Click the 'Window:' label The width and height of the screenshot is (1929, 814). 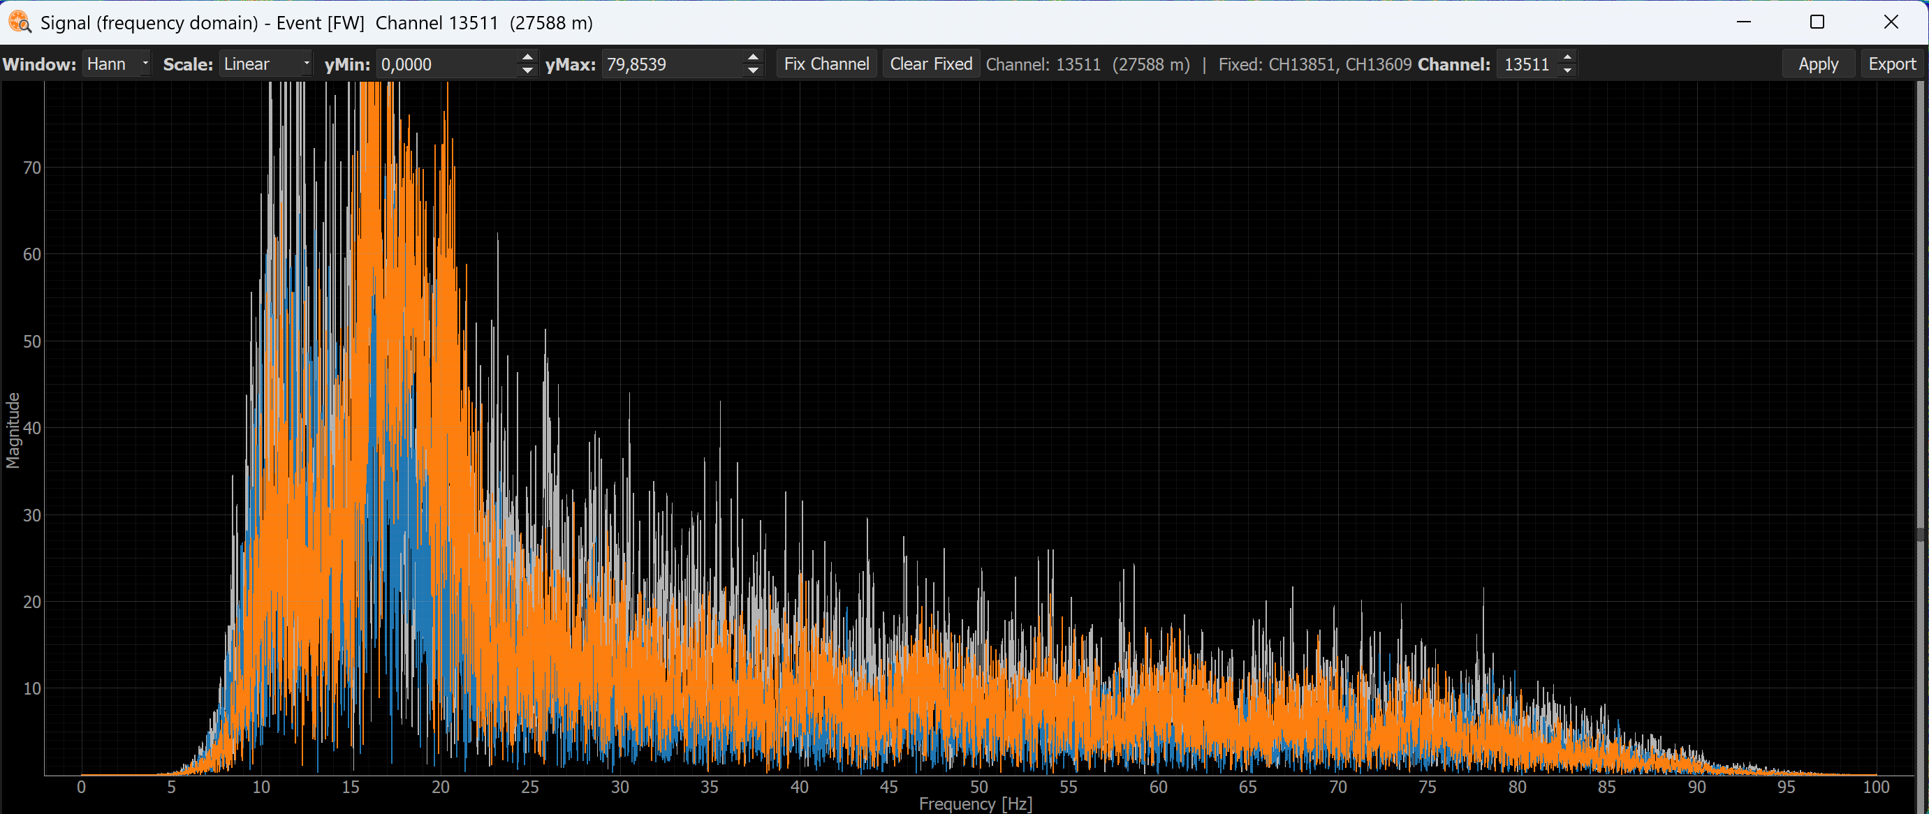(39, 64)
